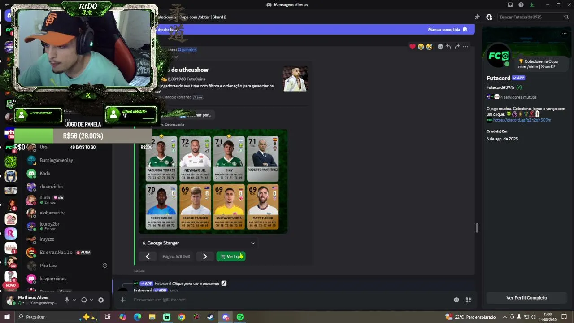Open the Discord help icon

point(521,5)
